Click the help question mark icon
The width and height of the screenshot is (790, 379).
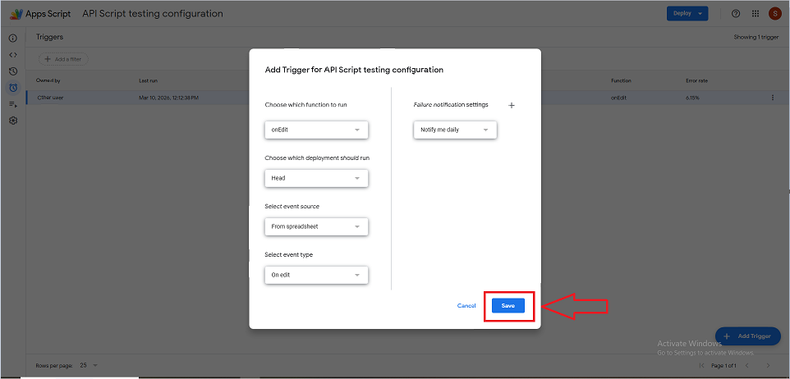[736, 14]
